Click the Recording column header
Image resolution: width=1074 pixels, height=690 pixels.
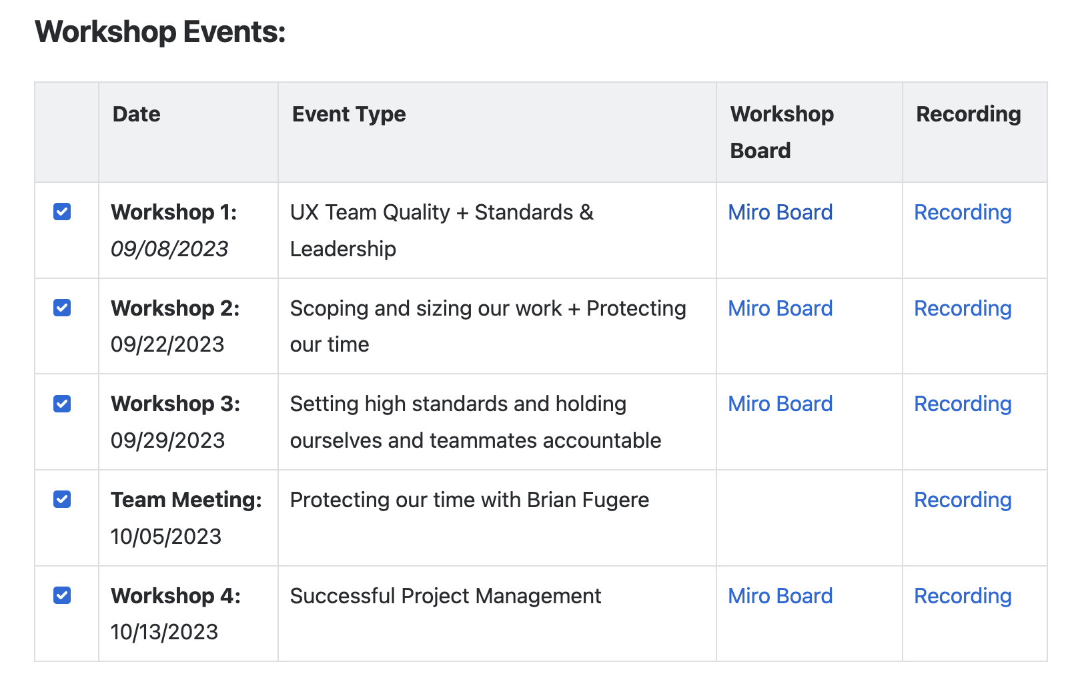968,114
